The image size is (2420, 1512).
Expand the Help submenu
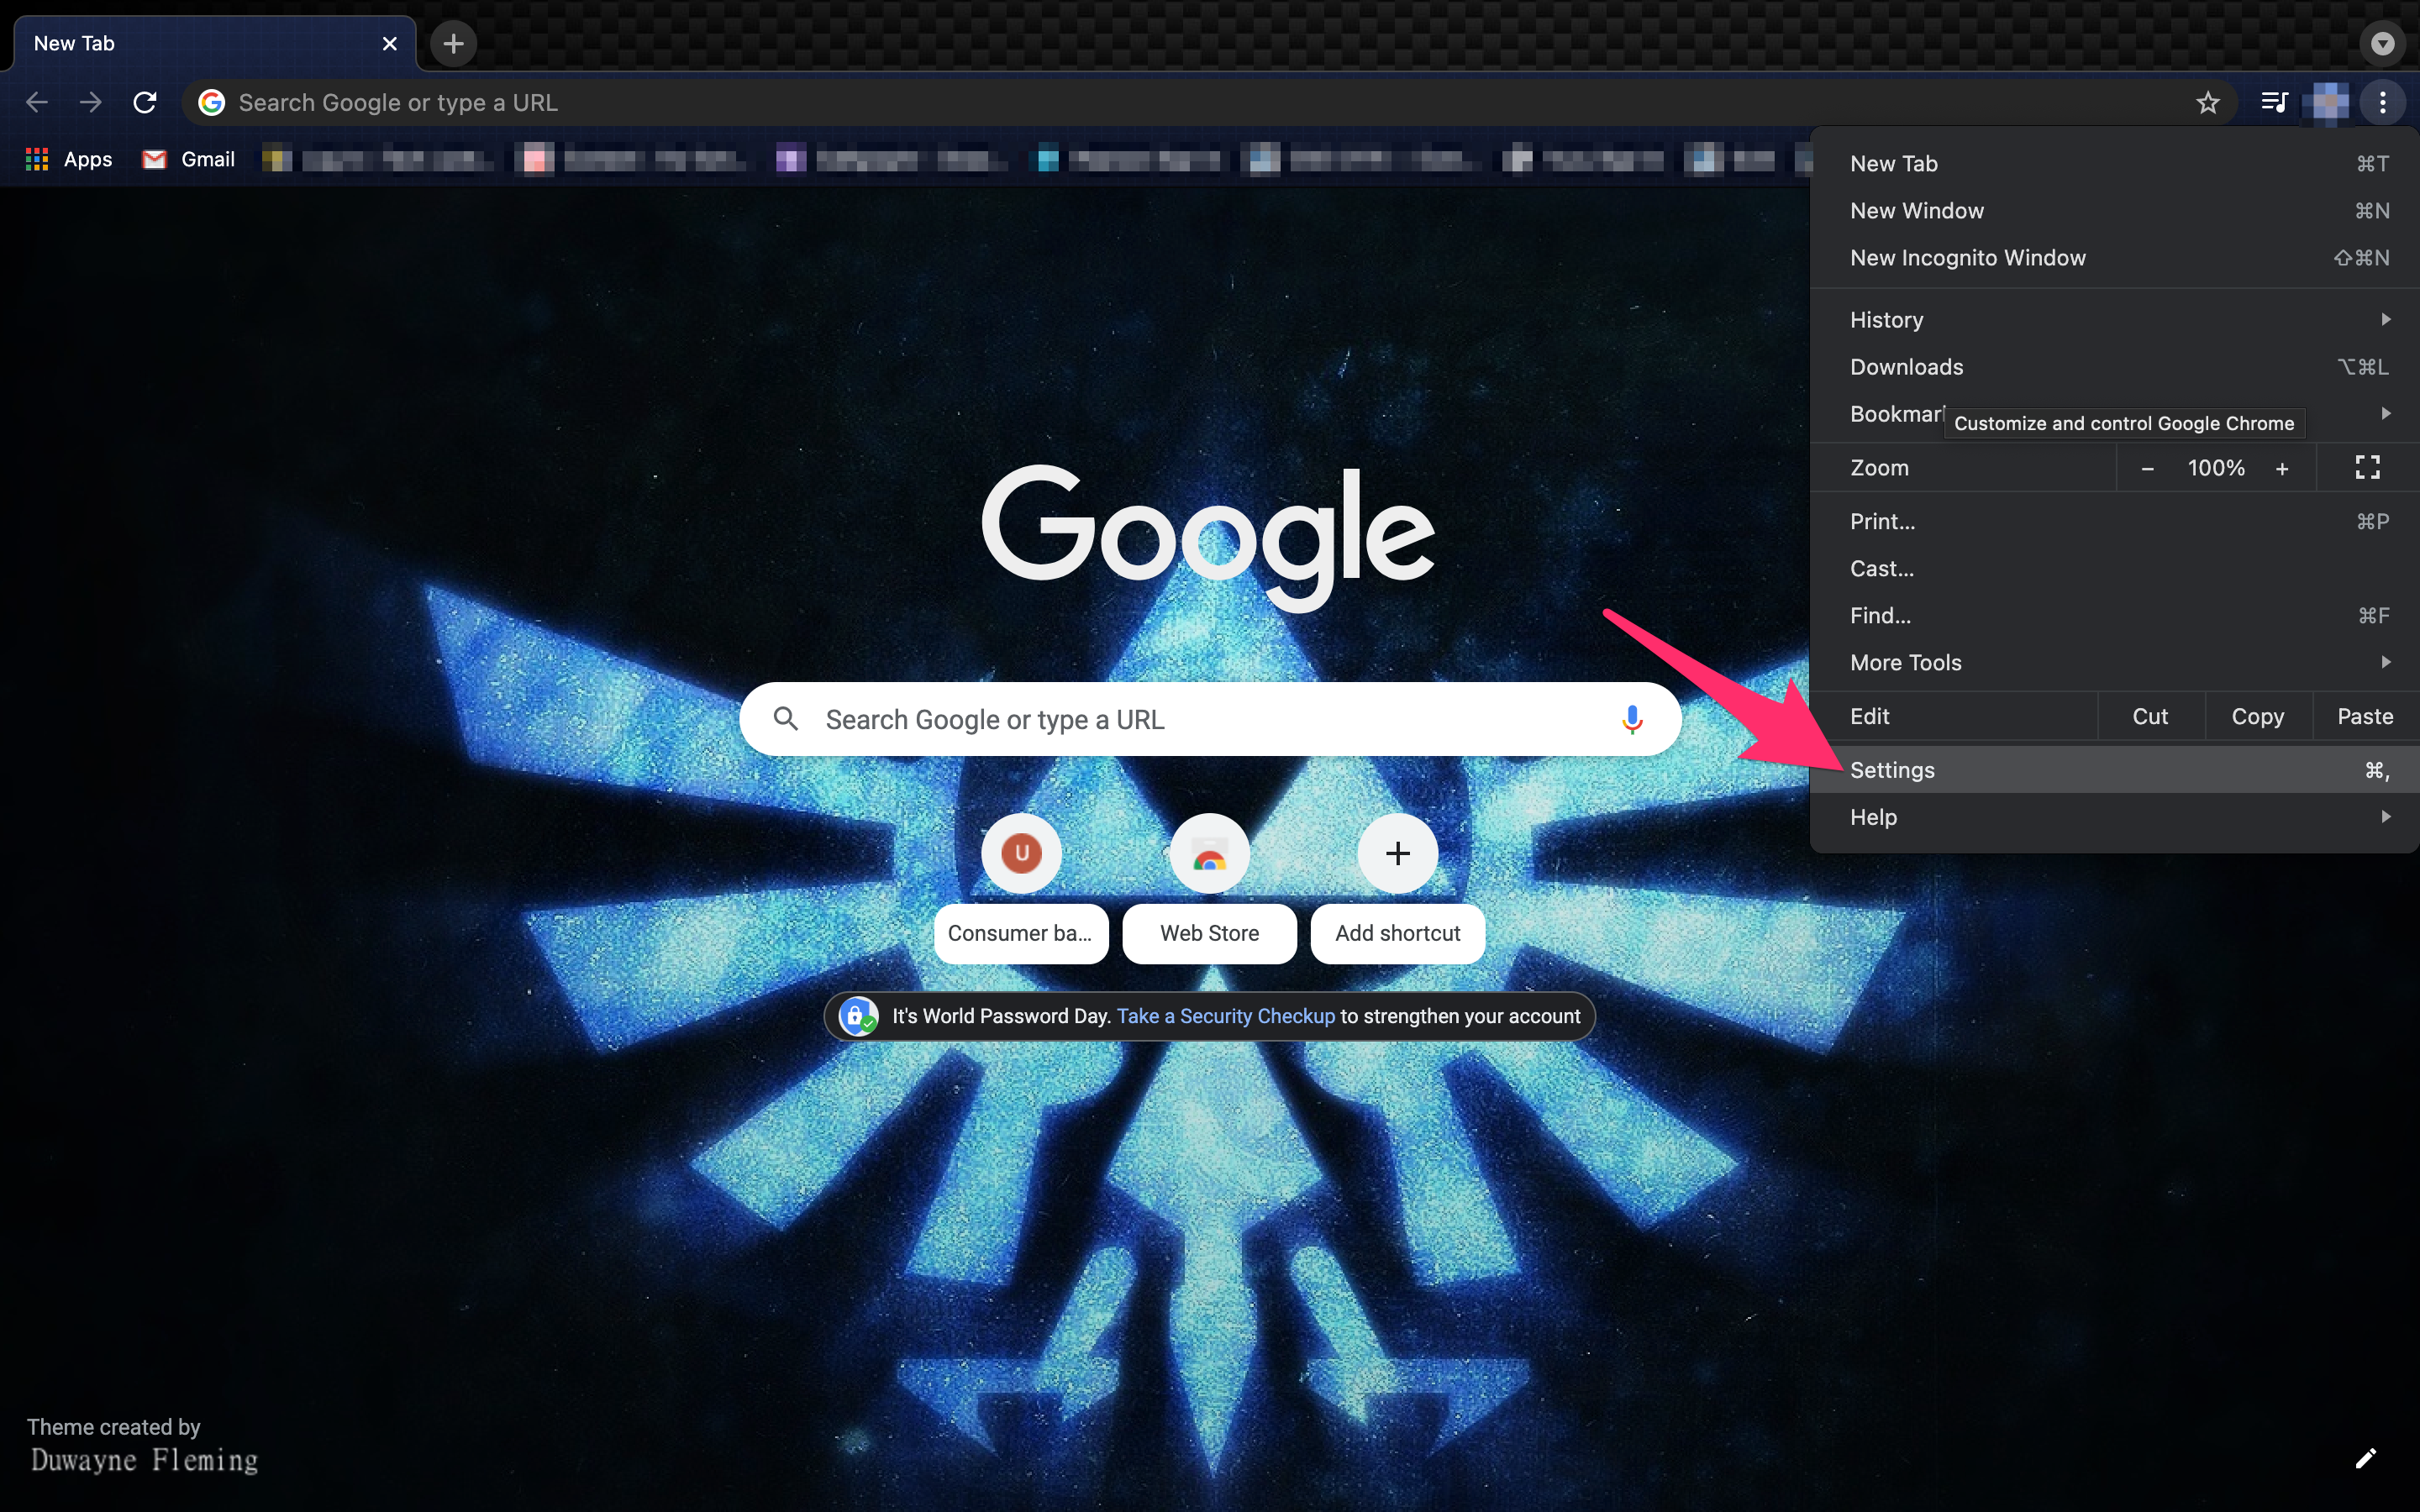(2114, 817)
